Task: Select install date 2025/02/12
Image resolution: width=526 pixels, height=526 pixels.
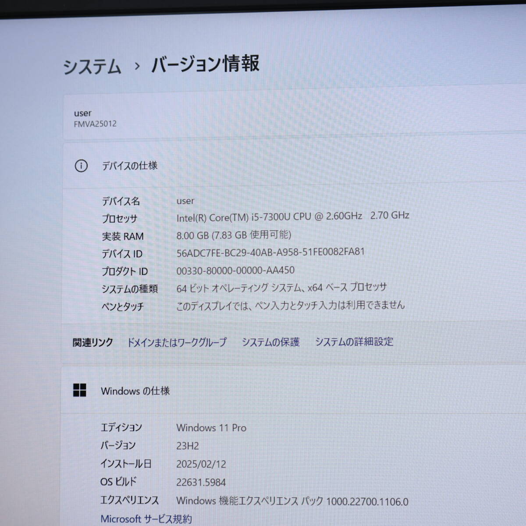Action: pyautogui.click(x=201, y=464)
